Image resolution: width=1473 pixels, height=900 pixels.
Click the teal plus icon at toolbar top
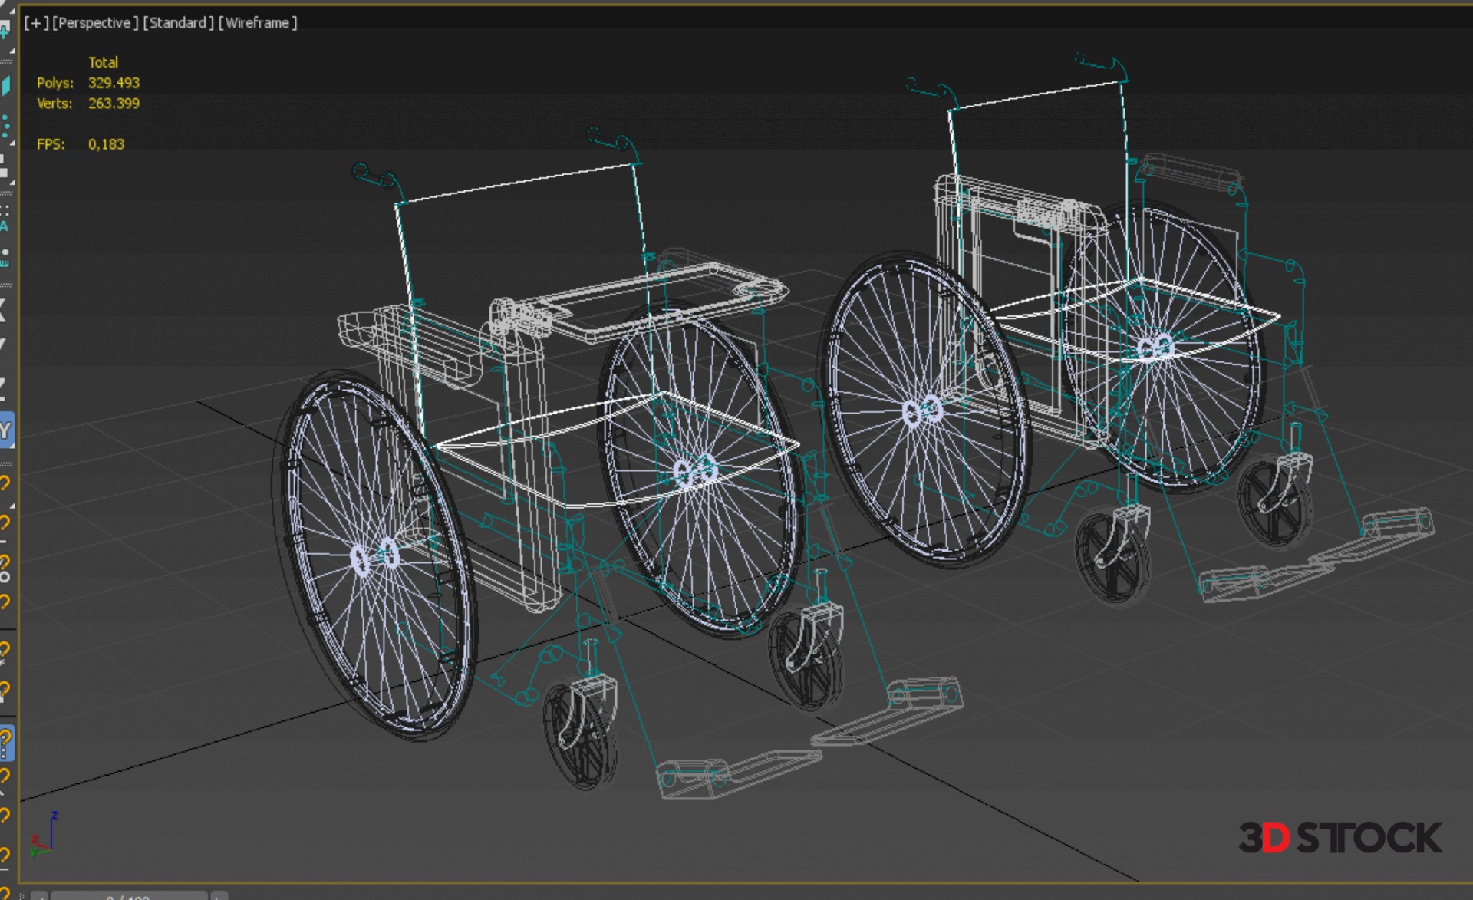point(5,31)
